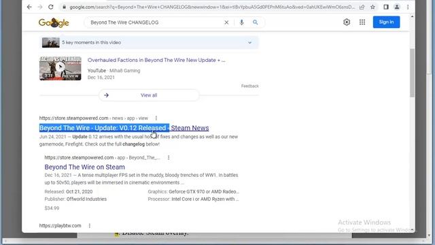435x245 pixels.
Task: Click the browser forward arrow
Action: [x=40, y=7]
